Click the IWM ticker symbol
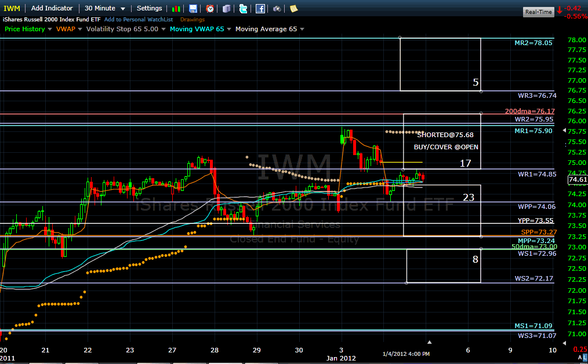This screenshot has width=588, height=364. [x=12, y=8]
